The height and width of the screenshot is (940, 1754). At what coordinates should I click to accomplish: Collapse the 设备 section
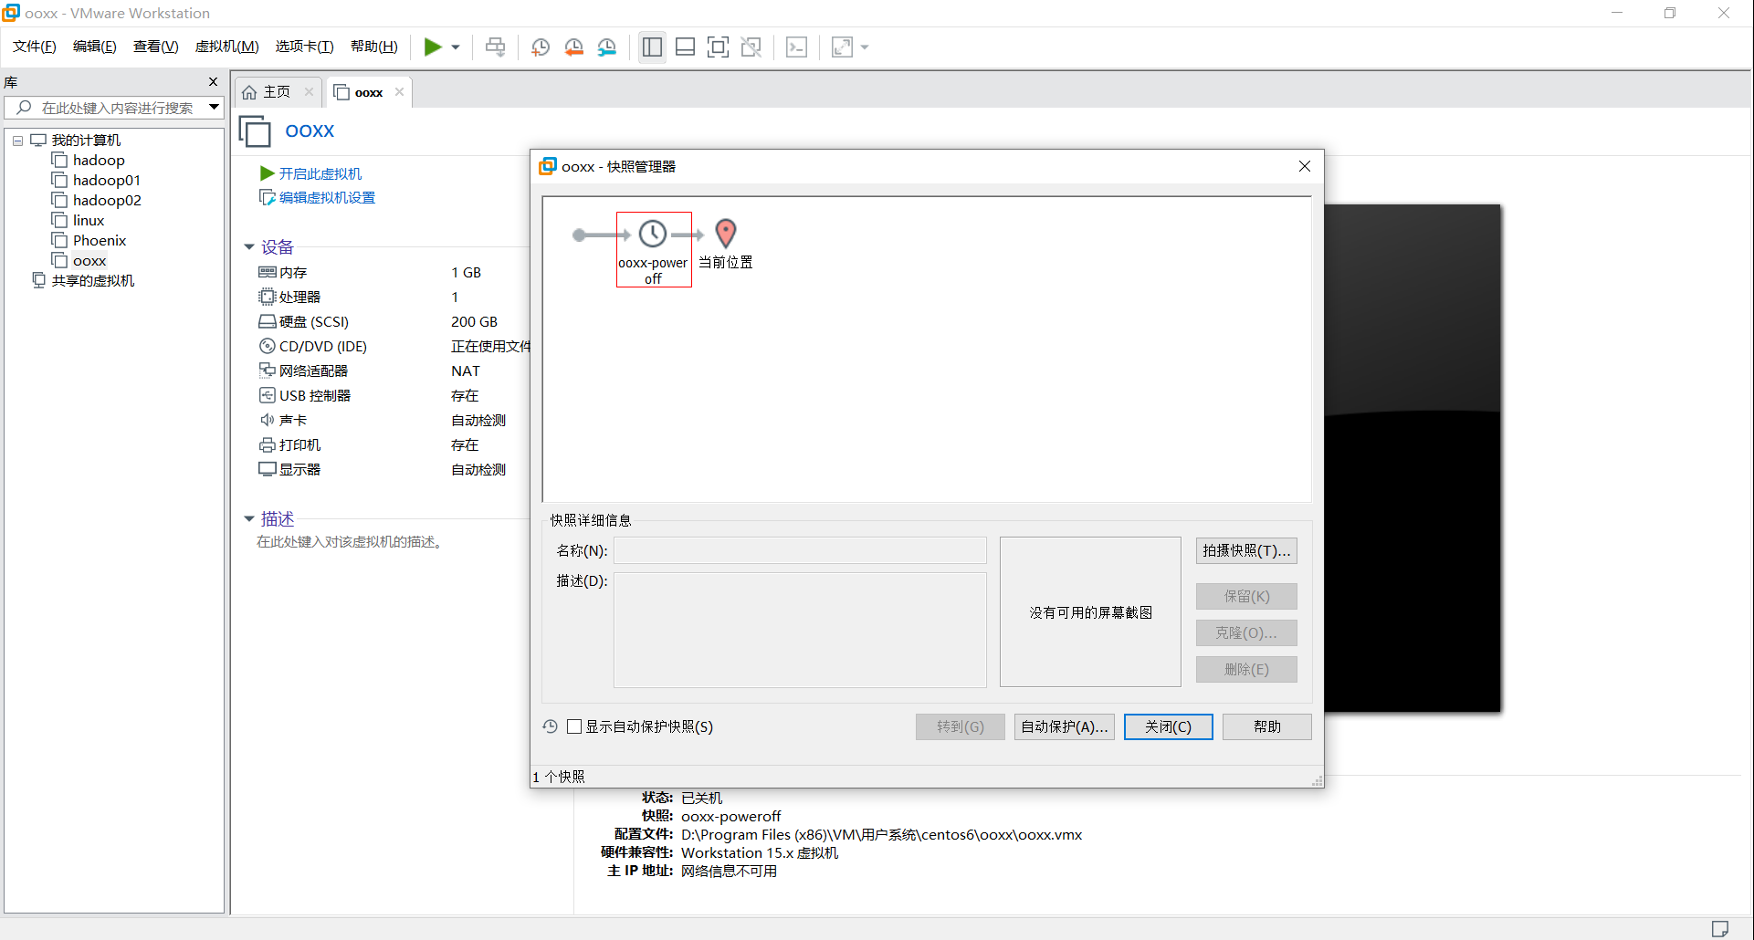coord(249,246)
